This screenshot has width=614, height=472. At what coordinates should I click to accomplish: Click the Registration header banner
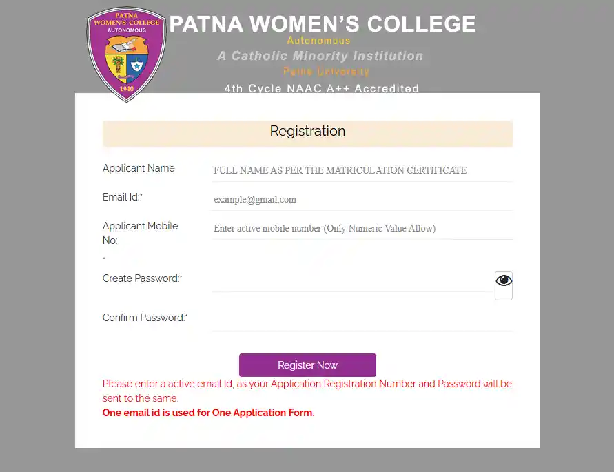[307, 132]
